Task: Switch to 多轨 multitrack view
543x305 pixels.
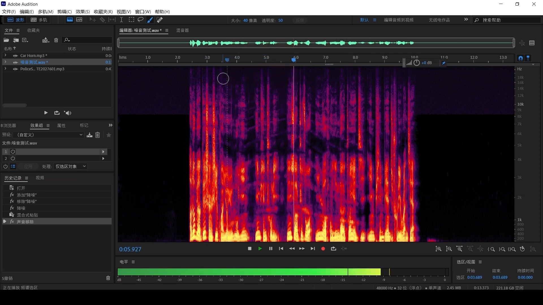Action: coord(39,20)
